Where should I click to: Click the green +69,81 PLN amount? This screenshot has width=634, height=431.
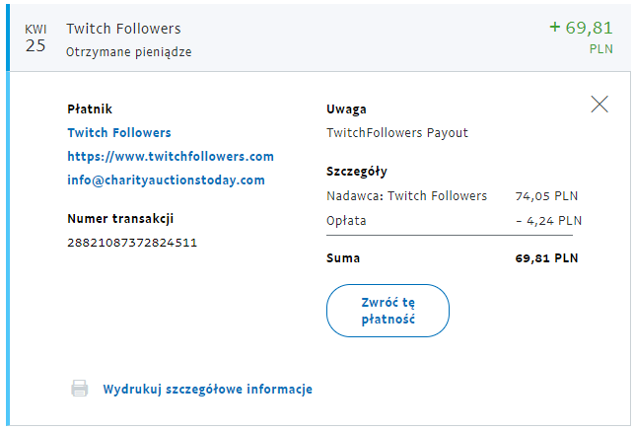[581, 36]
